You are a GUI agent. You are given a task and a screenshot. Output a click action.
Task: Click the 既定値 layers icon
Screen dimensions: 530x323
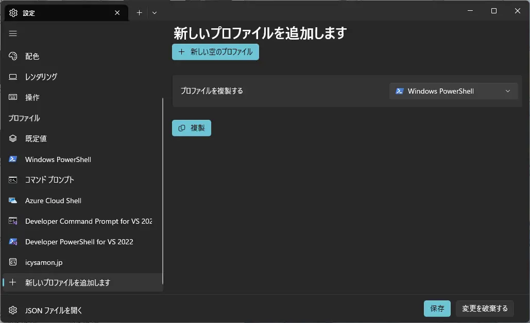tap(13, 138)
